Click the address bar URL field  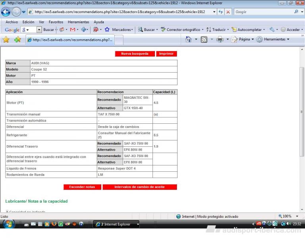(x=120, y=12)
